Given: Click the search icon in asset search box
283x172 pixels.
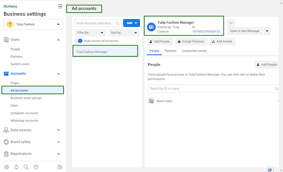Looking at the screenshot, I should (x=117, y=23).
